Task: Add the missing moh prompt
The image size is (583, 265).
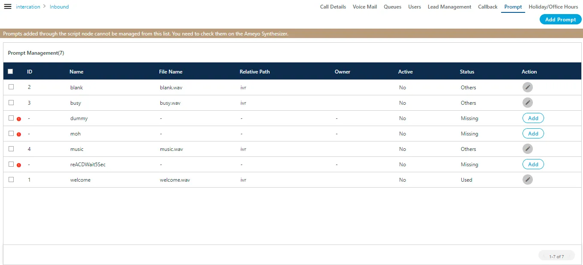Action: coord(533,133)
